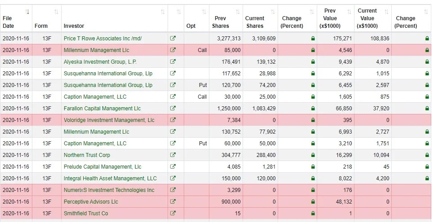Select Prev Value cell 48,132
The width and height of the screenshot is (434, 222).
(x=344, y=201)
